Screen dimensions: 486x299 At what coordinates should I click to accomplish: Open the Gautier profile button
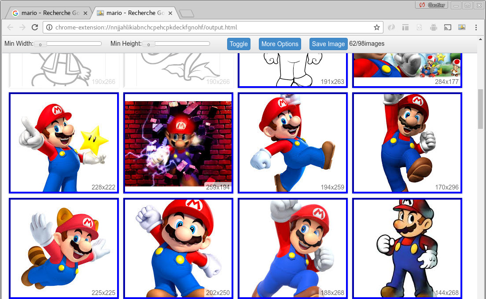pyautogui.click(x=431, y=5)
